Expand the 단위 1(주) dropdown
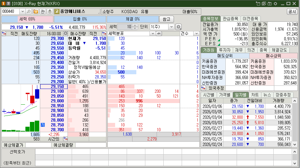300x168 pixels. 171,27
